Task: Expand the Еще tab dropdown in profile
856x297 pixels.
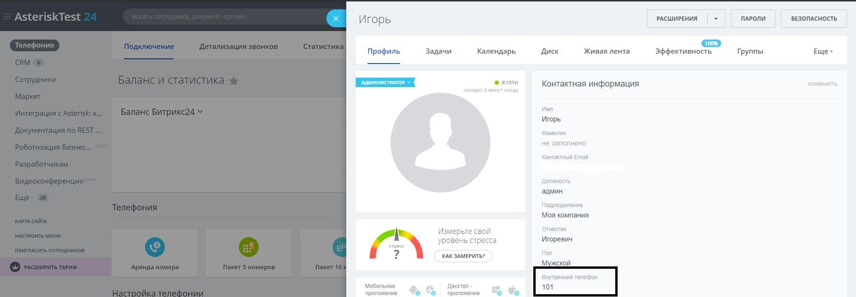Action: click(x=823, y=51)
